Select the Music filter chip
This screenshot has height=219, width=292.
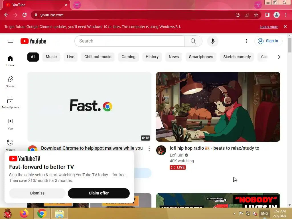[51, 57]
